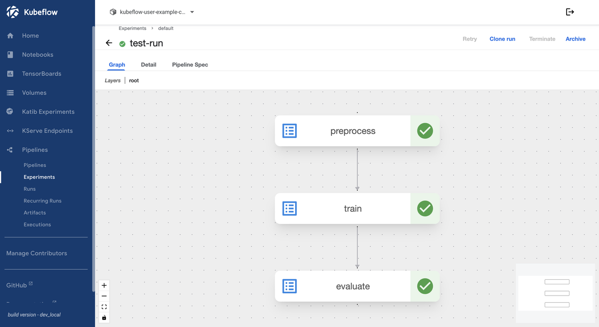599x327 pixels.
Task: Fit graph to view icon
Action: [104, 307]
